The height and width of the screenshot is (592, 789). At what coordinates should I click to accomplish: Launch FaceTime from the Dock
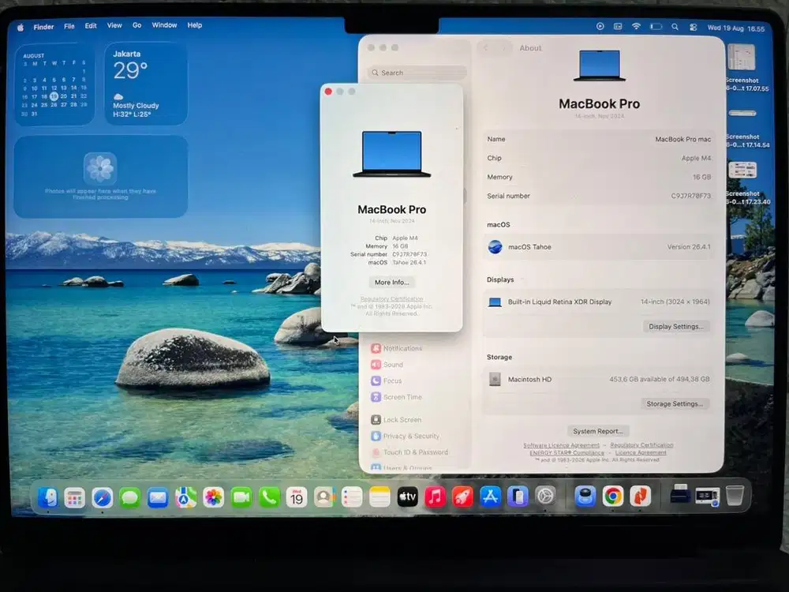(241, 497)
